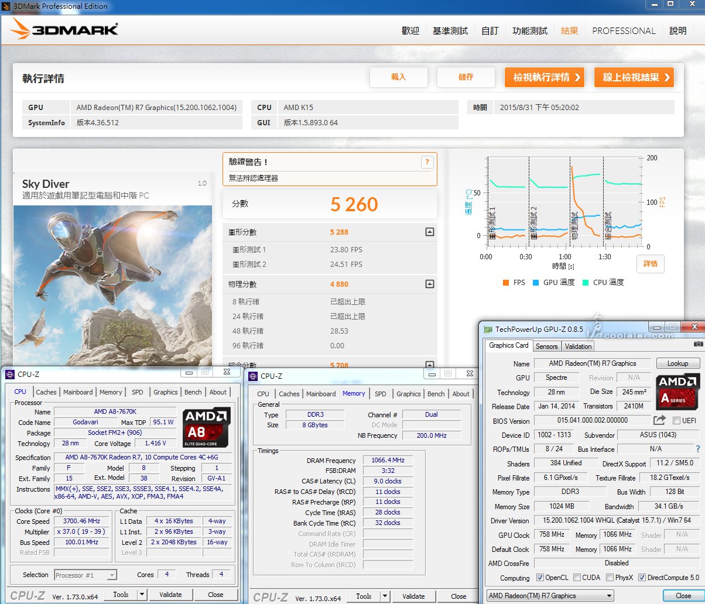705x604 pixels.
Task: Open the 歡迎 welcome tab in 3DMark
Action: point(410,31)
